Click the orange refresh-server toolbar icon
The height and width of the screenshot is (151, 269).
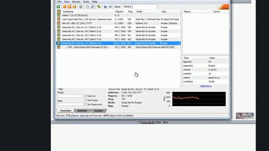click(74, 7)
